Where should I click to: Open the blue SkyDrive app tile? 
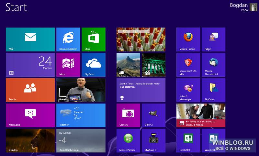pyautogui.click(x=94, y=65)
